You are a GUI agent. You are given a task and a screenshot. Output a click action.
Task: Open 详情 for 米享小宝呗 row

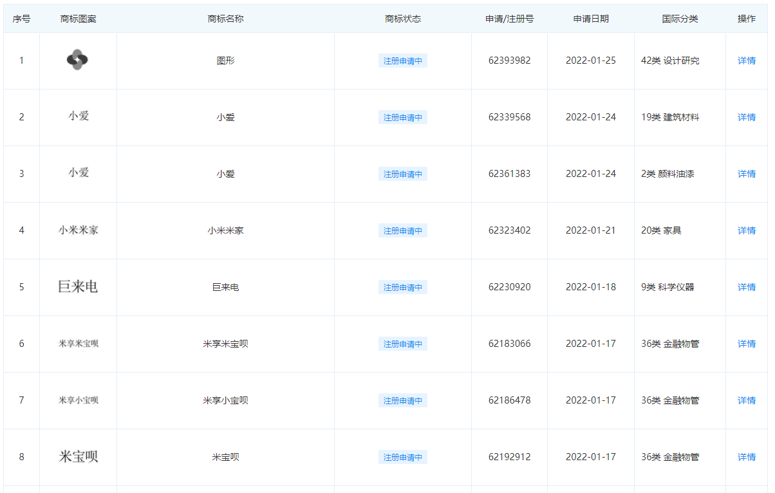[747, 400]
